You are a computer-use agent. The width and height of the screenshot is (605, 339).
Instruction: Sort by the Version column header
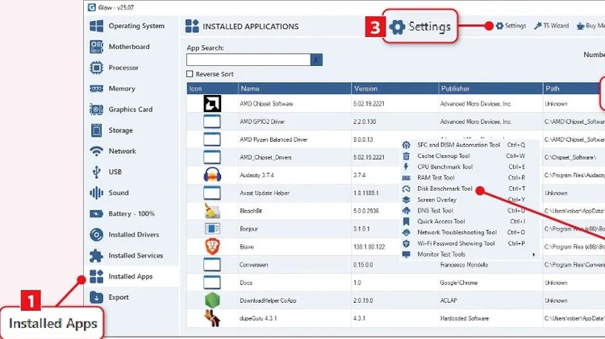click(395, 89)
